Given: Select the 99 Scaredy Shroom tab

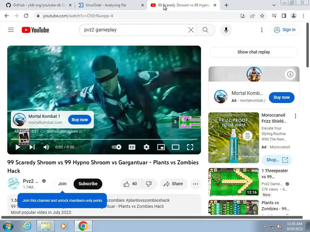Looking at the screenshot, I should click(183, 5).
